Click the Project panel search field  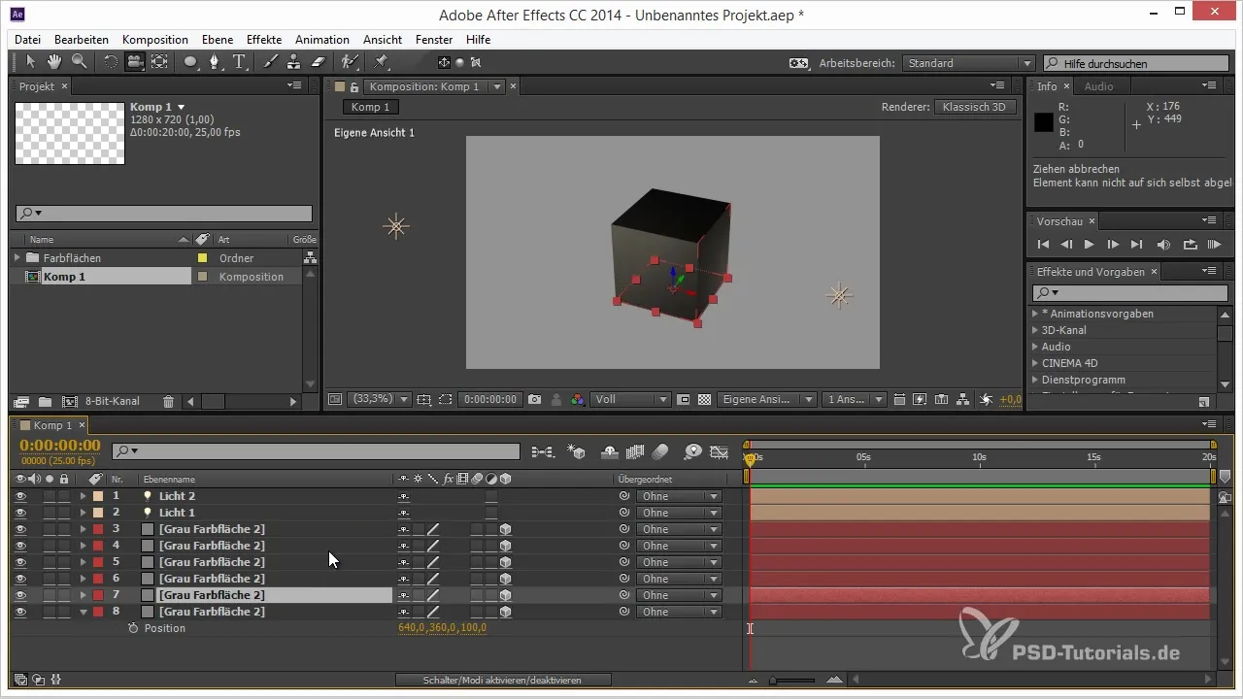tap(164, 214)
